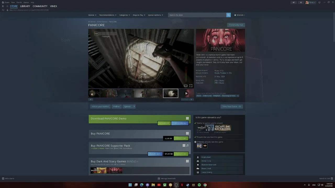Toggle theater mode on the media player

(x=186, y=86)
